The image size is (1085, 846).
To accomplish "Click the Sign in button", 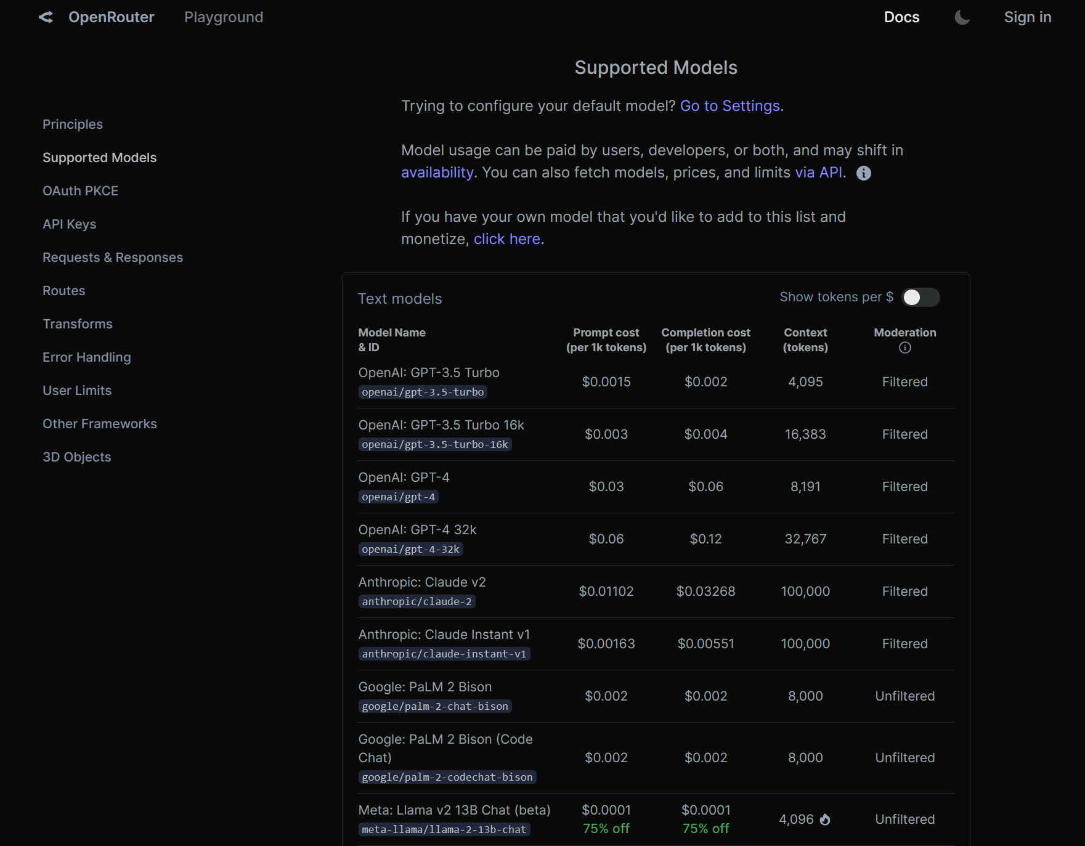I will point(1027,17).
